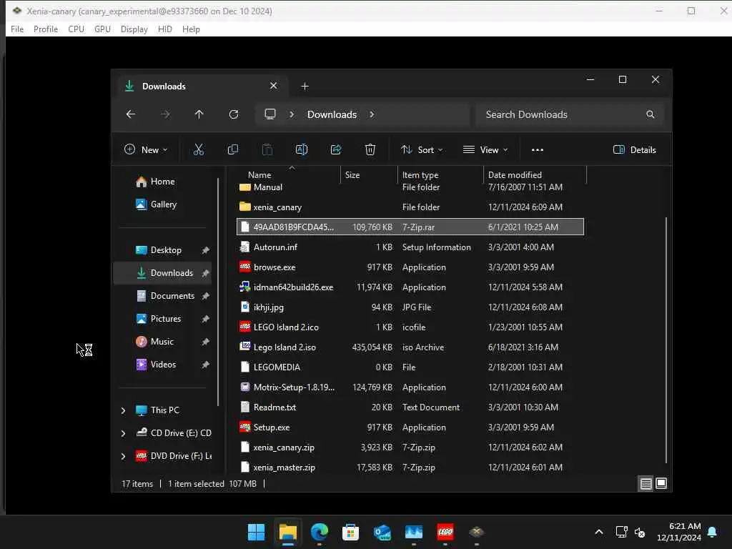Click the LEGO app icon on taskbar
Screen dimensions: 732x549
(445, 532)
